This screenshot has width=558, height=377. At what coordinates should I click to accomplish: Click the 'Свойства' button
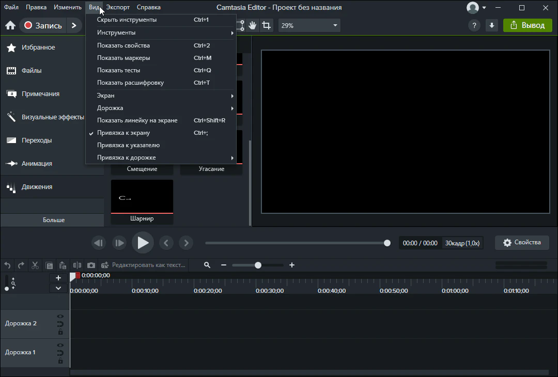tap(522, 242)
